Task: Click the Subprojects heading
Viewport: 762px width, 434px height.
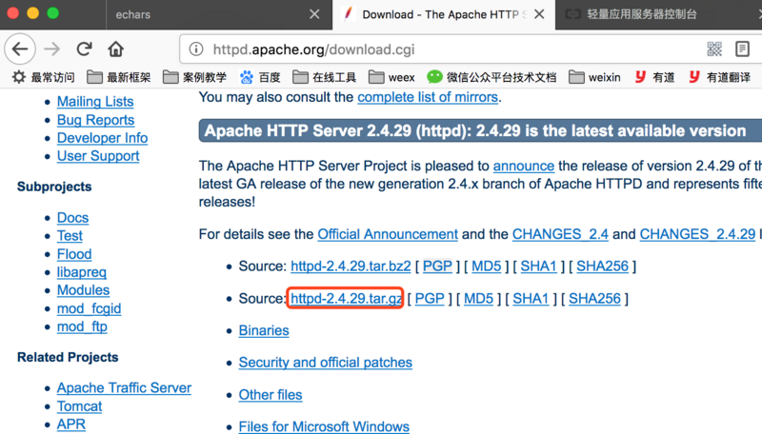Action: point(54,187)
